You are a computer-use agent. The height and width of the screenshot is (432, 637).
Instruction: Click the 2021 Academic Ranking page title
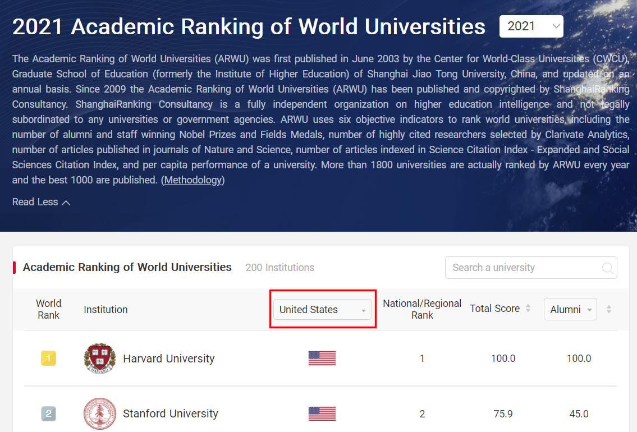[249, 27]
